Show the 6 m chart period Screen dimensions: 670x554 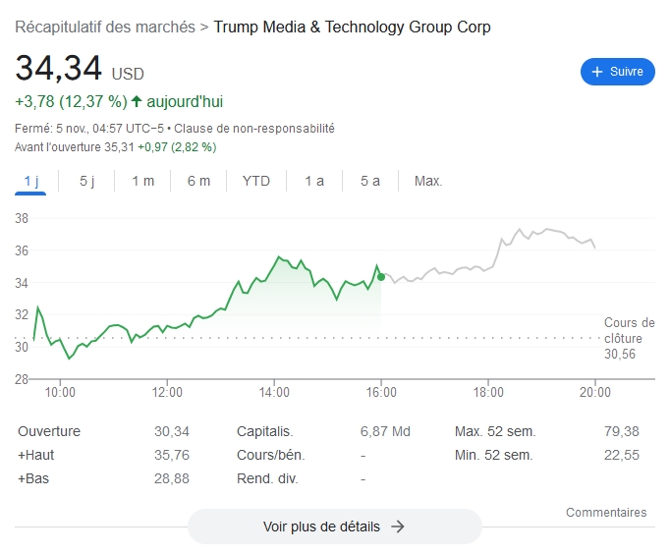coord(199,181)
